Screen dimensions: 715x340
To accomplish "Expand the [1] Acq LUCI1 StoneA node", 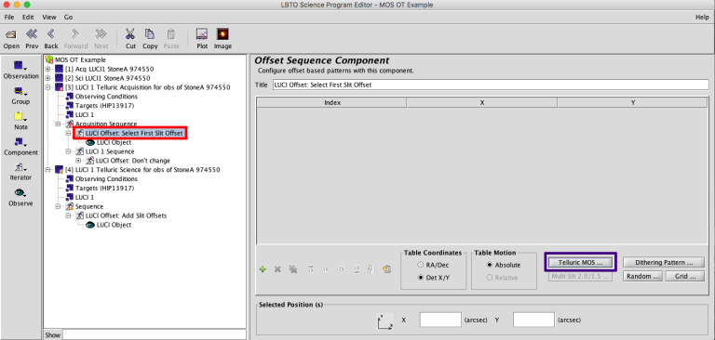I will point(47,69).
